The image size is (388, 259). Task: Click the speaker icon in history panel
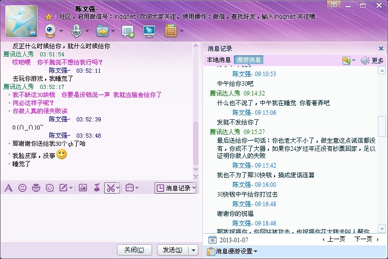(365, 60)
